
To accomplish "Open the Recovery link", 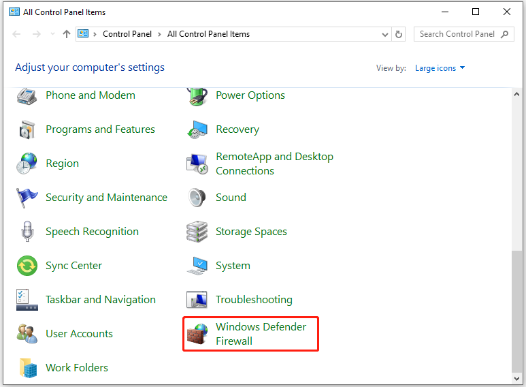I will tap(237, 129).
